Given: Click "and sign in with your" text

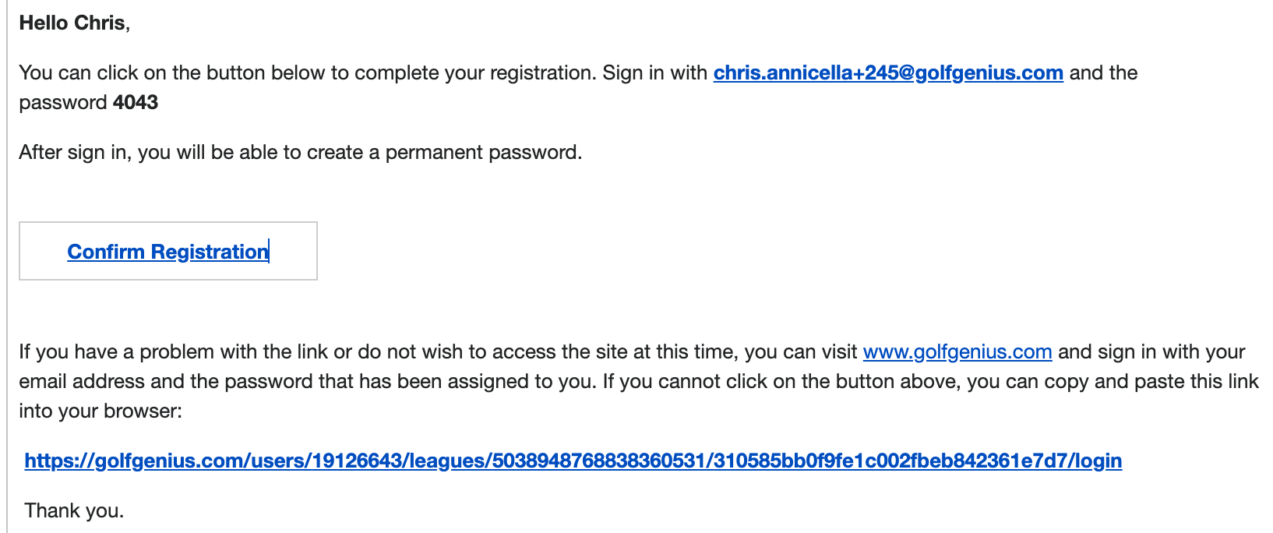Looking at the screenshot, I should pos(1151,351).
